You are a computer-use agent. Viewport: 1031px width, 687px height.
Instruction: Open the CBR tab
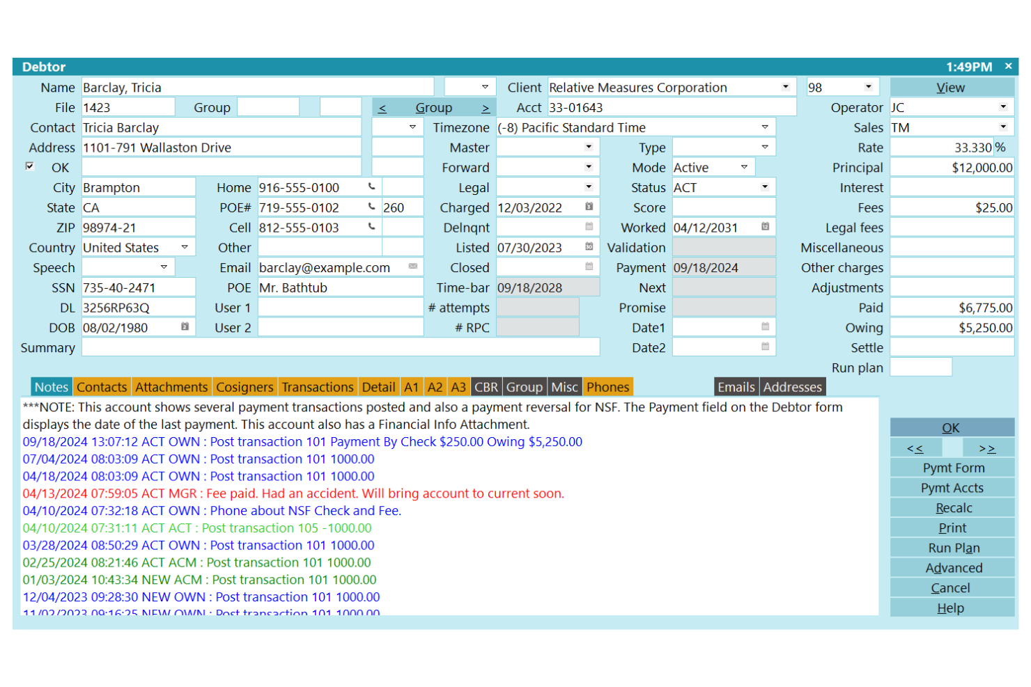point(486,387)
